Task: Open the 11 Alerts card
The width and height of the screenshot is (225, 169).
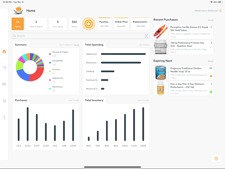Action: click(x=17, y=24)
